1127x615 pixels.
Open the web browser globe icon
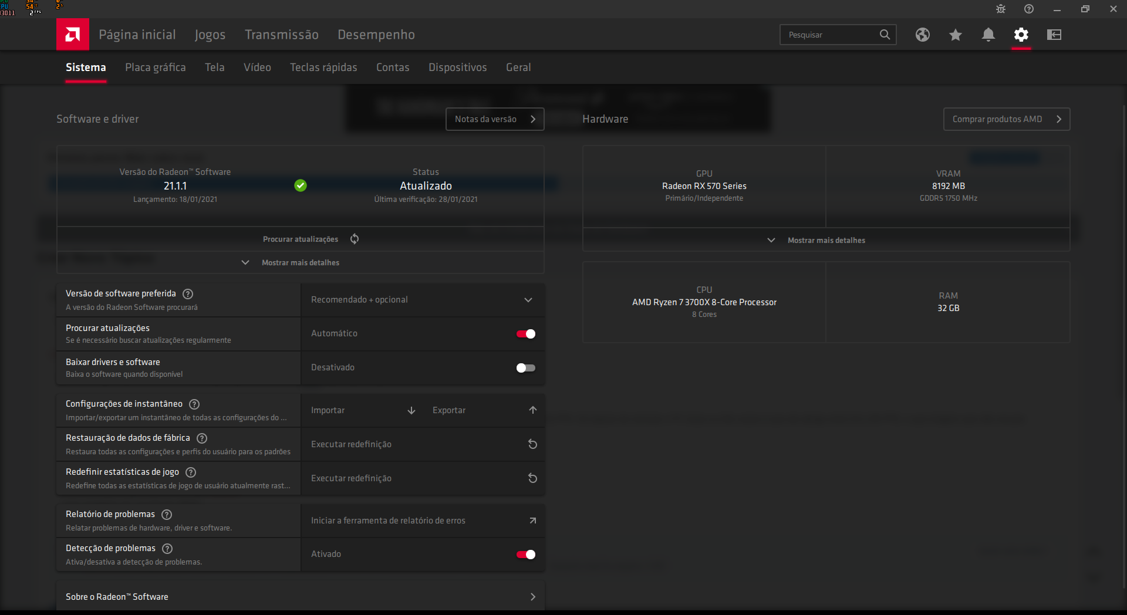tap(923, 35)
